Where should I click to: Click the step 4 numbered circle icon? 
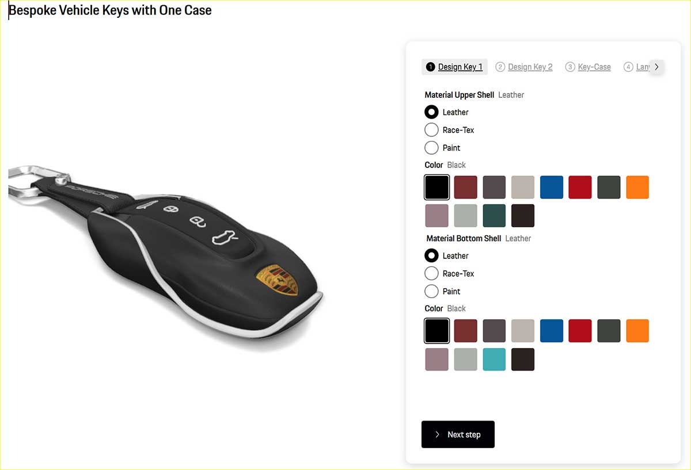pyautogui.click(x=628, y=67)
